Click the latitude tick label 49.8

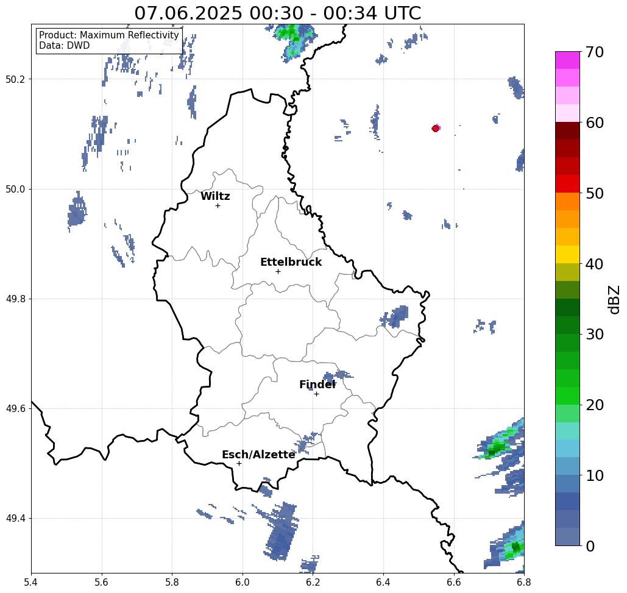pyautogui.click(x=15, y=299)
